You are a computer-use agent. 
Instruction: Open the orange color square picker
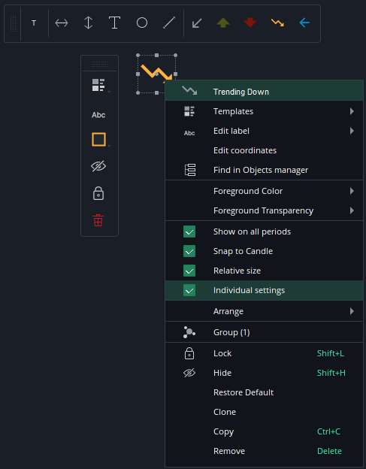pyautogui.click(x=98, y=139)
